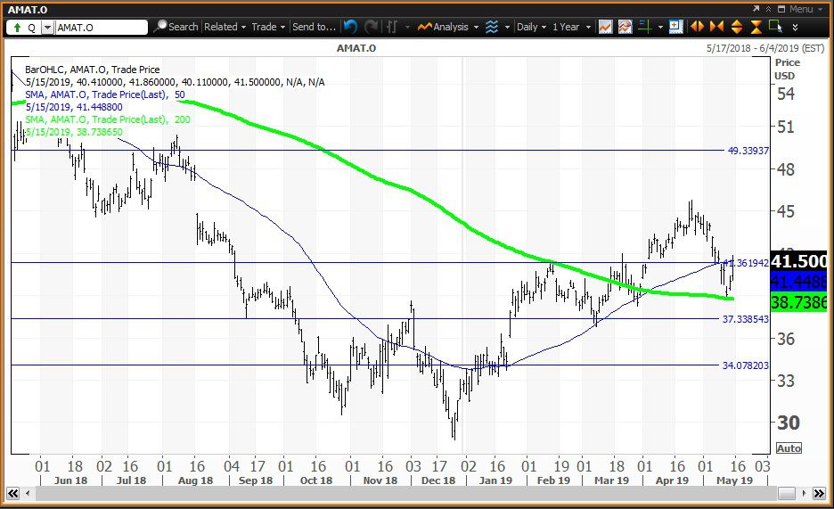Click the gray Redo arrow icon
Viewport: 834px width, 509px height.
click(371, 26)
